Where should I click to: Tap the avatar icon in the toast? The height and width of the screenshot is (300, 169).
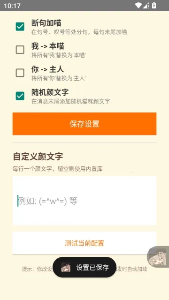coord(66,267)
